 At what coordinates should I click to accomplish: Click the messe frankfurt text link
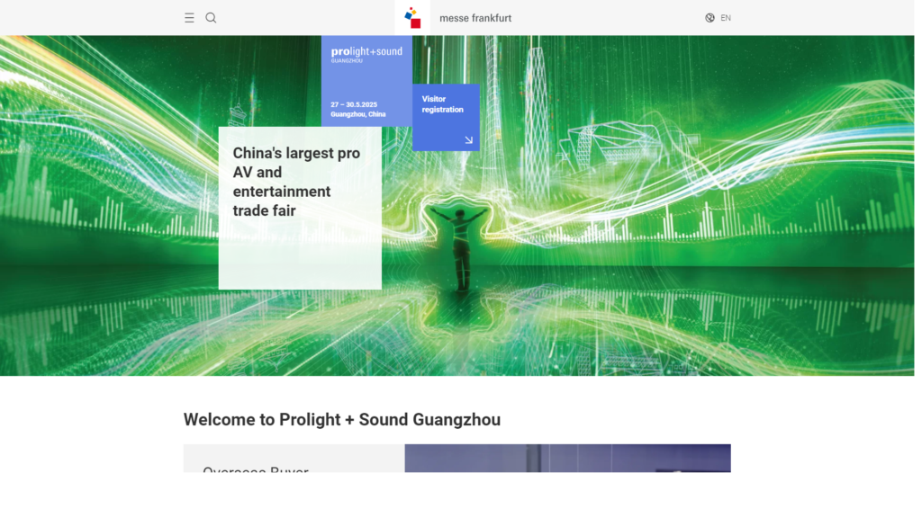475,17
